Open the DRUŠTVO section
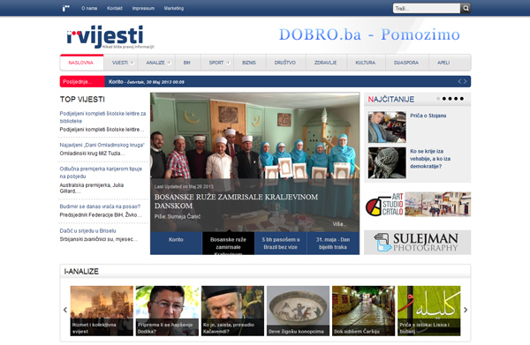530x345 pixels. (x=285, y=63)
